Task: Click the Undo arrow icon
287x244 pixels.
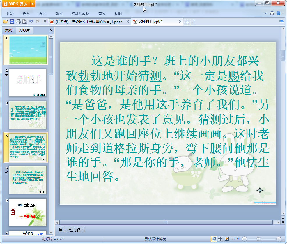Action: click(31, 22)
